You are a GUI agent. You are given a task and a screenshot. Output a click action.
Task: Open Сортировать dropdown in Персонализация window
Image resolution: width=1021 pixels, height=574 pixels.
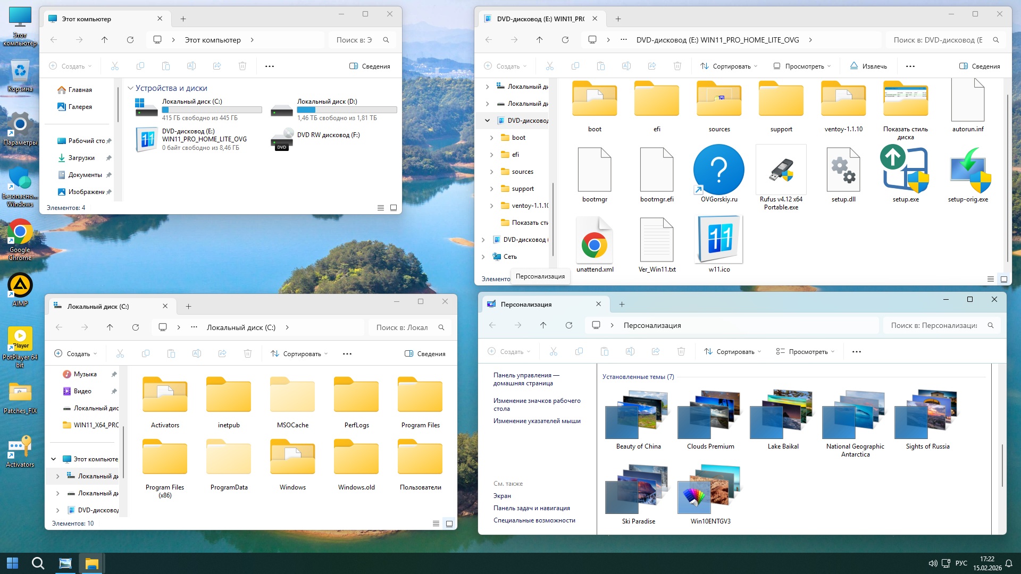[732, 352]
